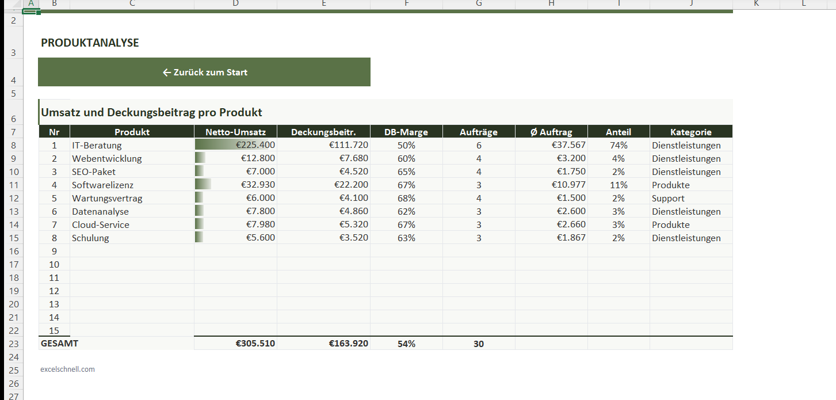Screen dimensions: 836x400
Task: Click IT-Beratung Netto-Umsatz data bar cell
Action: (235, 145)
